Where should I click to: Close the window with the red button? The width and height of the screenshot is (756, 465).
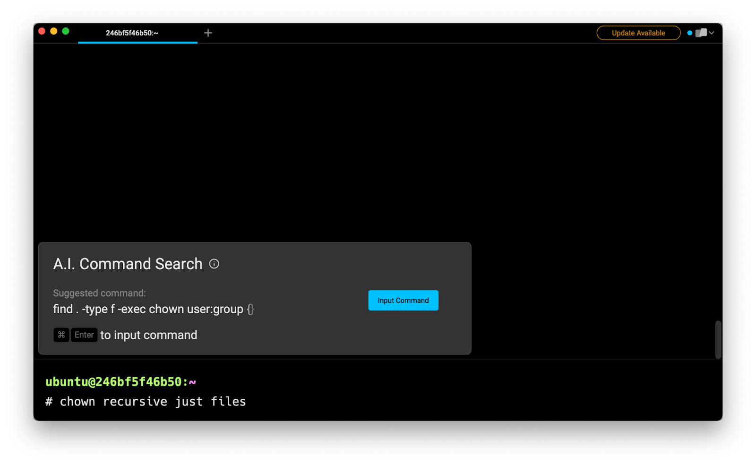(42, 31)
